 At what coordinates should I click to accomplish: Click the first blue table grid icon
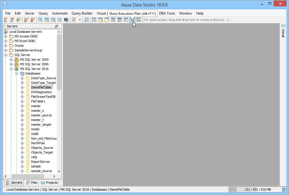[94, 20]
